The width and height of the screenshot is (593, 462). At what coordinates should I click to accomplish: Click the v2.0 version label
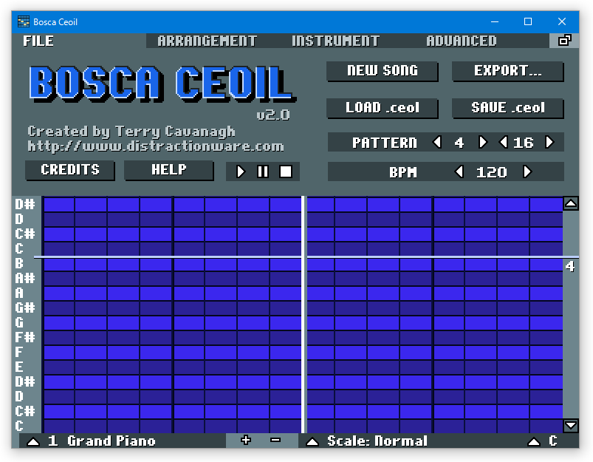[273, 115]
